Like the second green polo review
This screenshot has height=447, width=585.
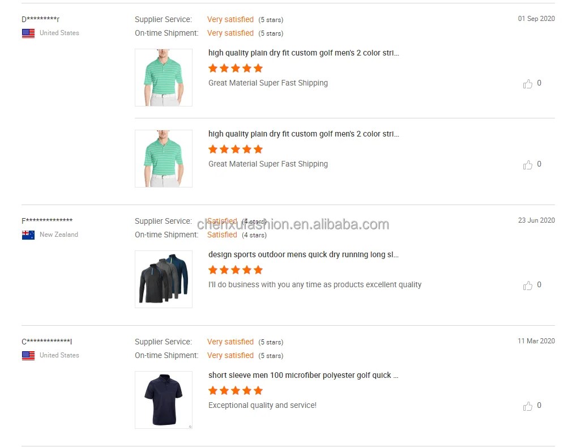tap(528, 165)
